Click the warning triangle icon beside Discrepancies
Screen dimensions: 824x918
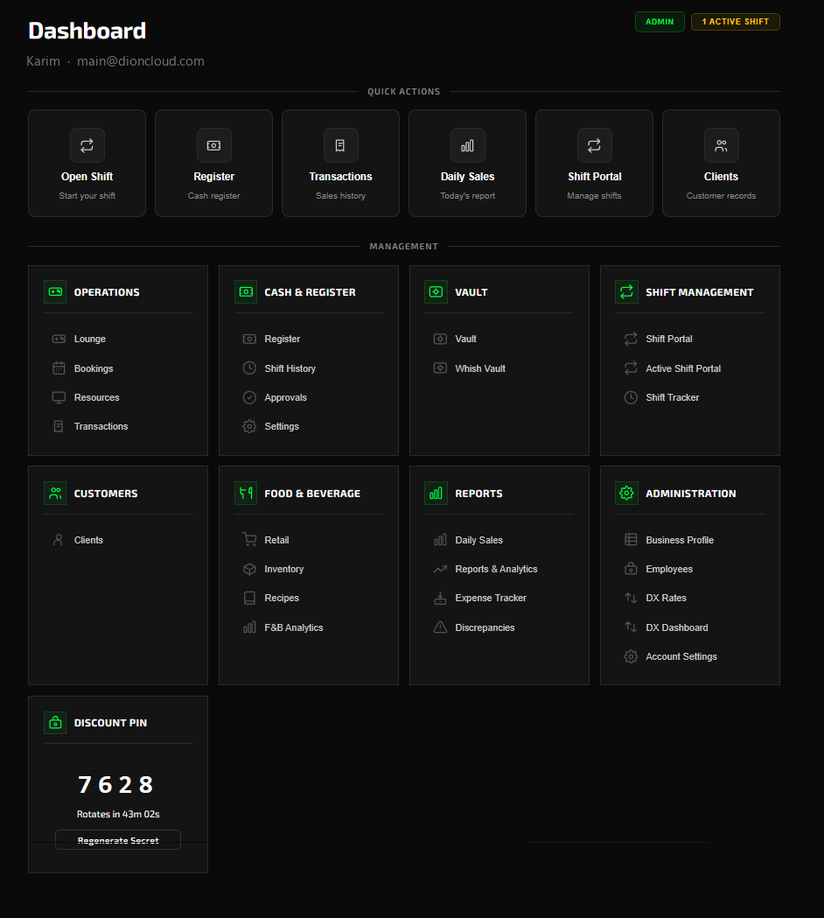pyautogui.click(x=440, y=627)
